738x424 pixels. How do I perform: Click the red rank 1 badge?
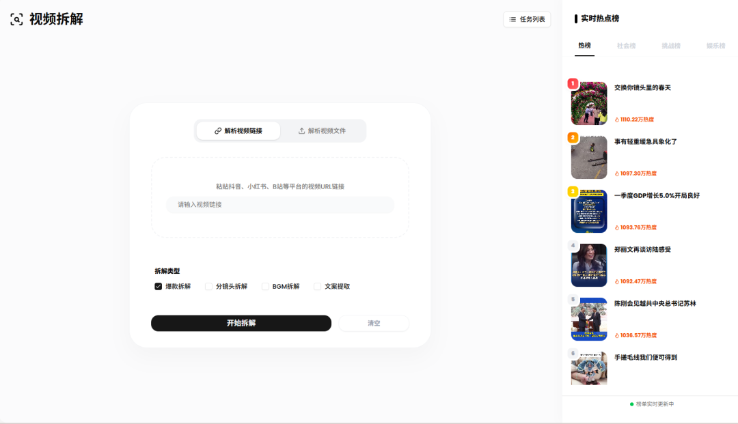click(x=573, y=84)
